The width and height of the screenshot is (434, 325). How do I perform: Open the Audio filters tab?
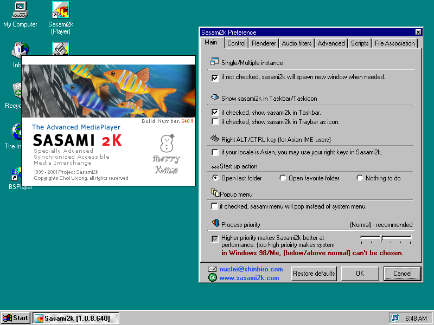[297, 43]
